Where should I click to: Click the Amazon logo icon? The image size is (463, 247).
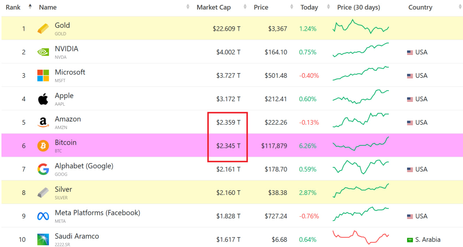click(43, 123)
